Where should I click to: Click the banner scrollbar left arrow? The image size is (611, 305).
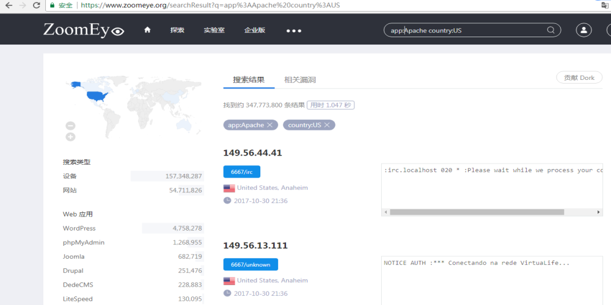coord(386,212)
